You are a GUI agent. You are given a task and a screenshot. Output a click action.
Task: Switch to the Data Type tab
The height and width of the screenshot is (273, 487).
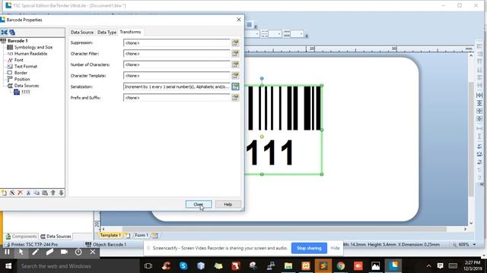107,32
